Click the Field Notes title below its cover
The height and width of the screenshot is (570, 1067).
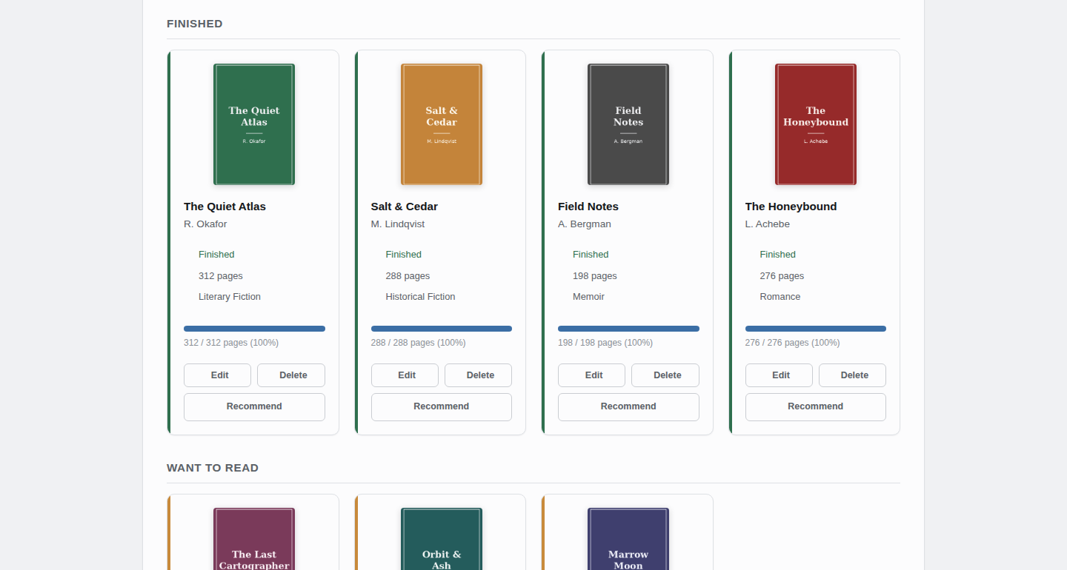click(x=588, y=207)
